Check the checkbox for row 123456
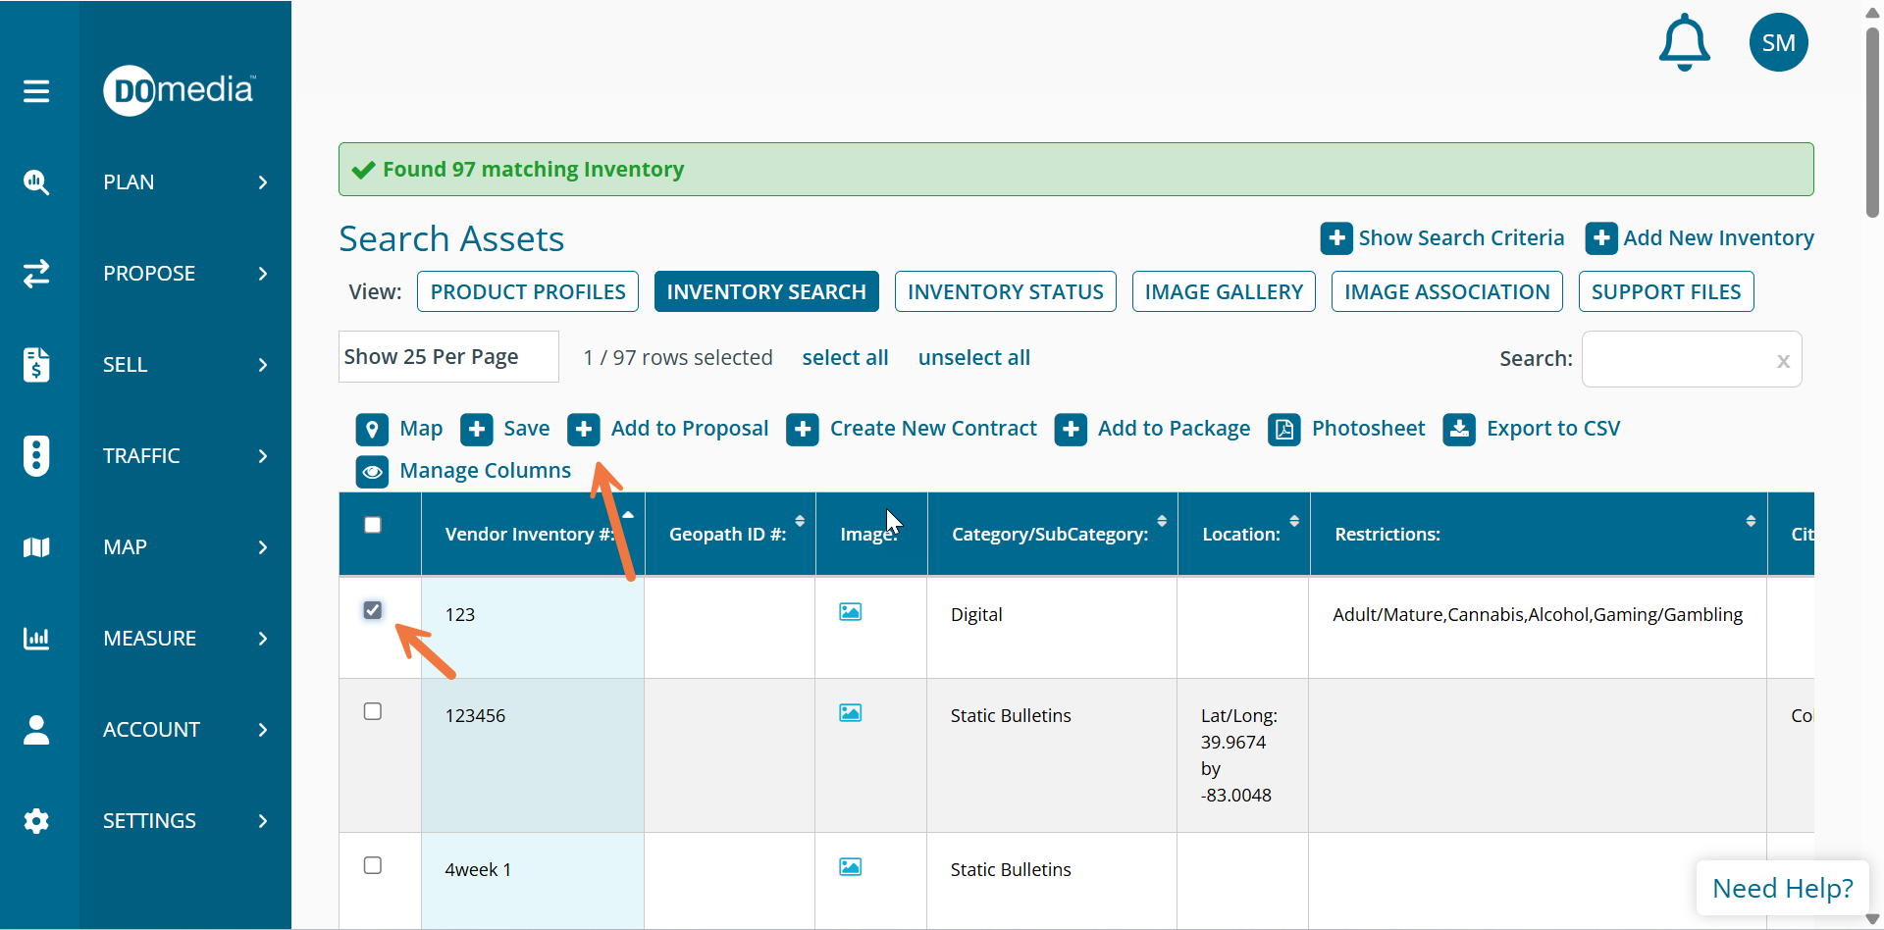 click(373, 711)
